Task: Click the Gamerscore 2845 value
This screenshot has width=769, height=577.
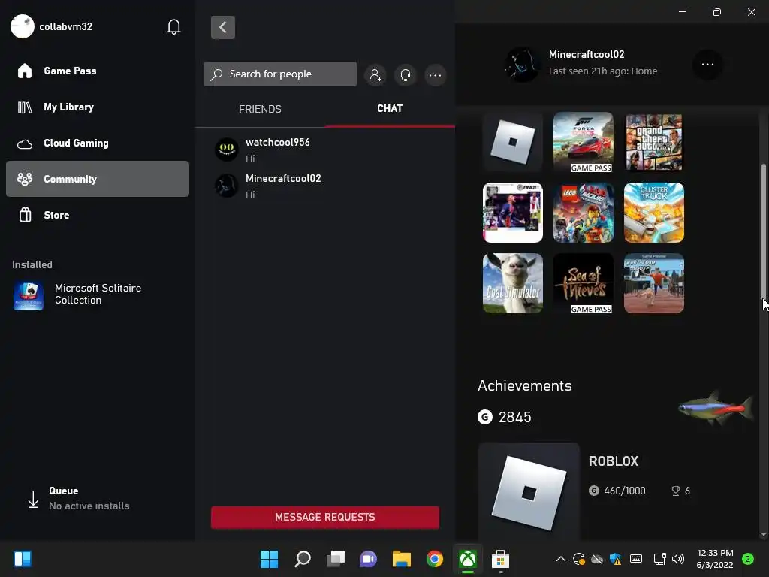Action: pyautogui.click(x=514, y=417)
